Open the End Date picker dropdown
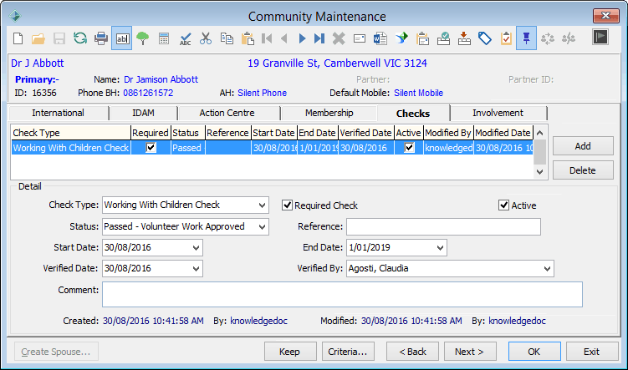Viewport: 628px width, 370px height. 440,247
